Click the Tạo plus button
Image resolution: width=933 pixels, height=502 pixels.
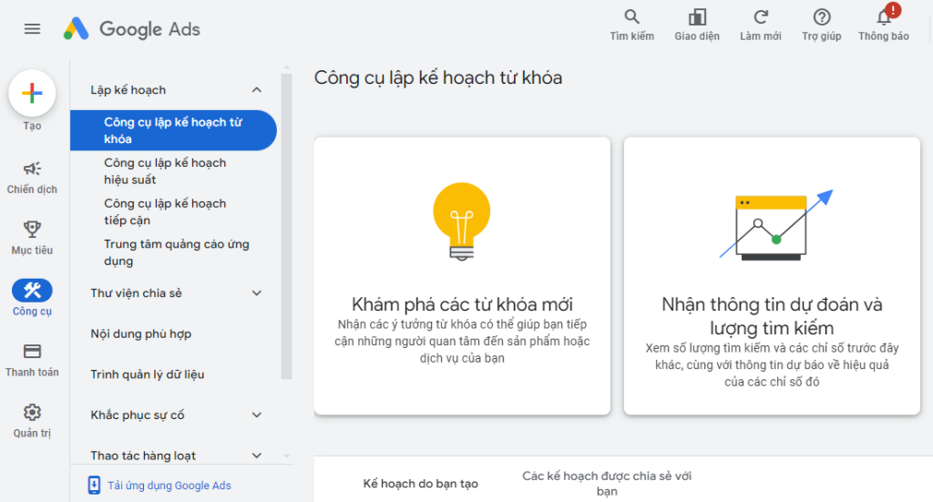click(x=32, y=93)
